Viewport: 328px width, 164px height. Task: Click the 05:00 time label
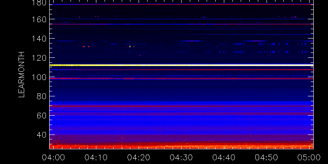(x=309, y=157)
